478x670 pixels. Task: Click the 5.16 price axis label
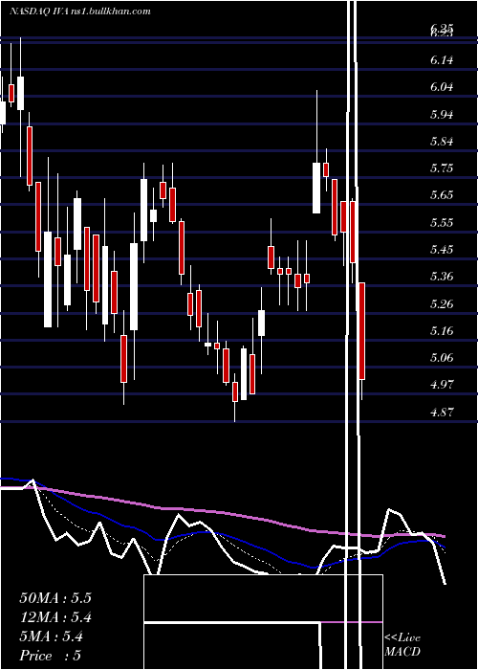(x=442, y=331)
